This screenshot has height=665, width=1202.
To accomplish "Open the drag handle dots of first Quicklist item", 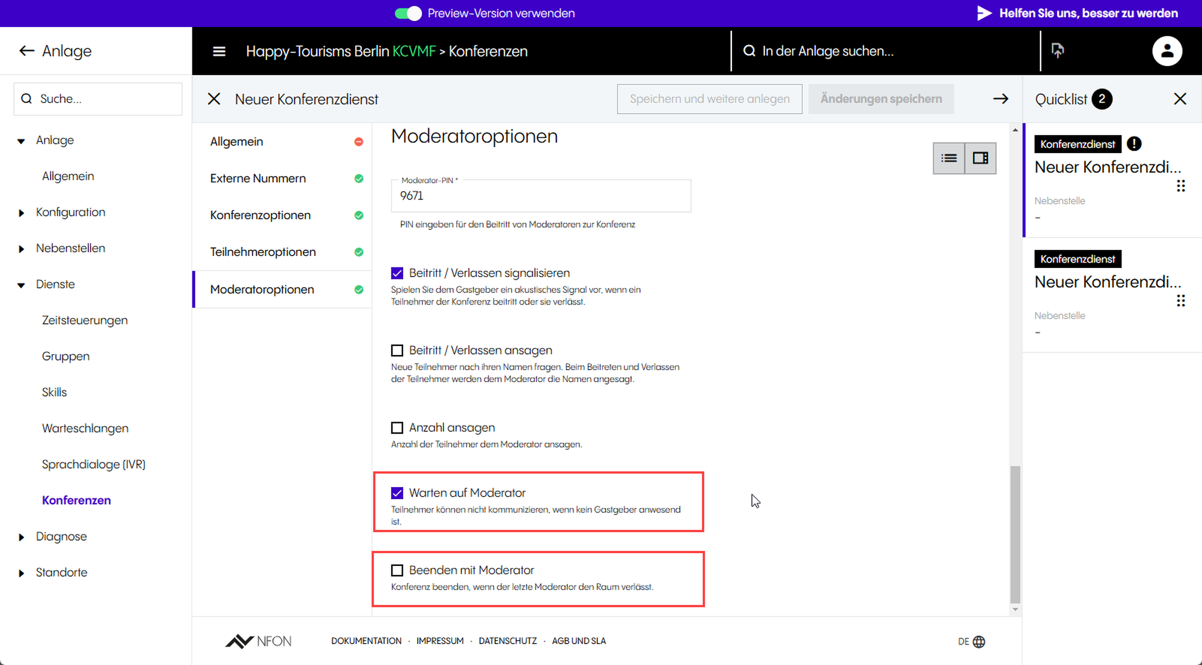I will pos(1180,186).
